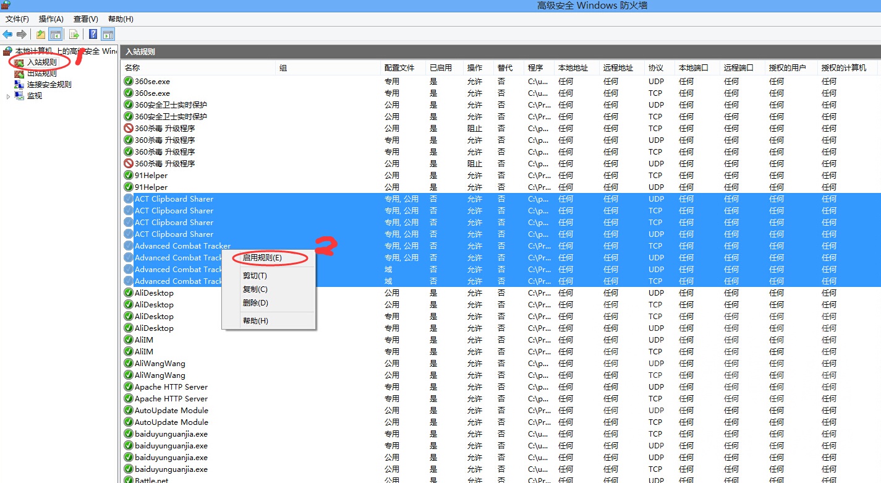Sort by the 本地端口 column header
881x483 pixels.
697,67
